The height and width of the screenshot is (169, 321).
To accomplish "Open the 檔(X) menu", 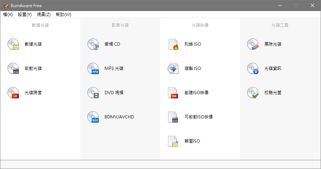I will click(8, 15).
